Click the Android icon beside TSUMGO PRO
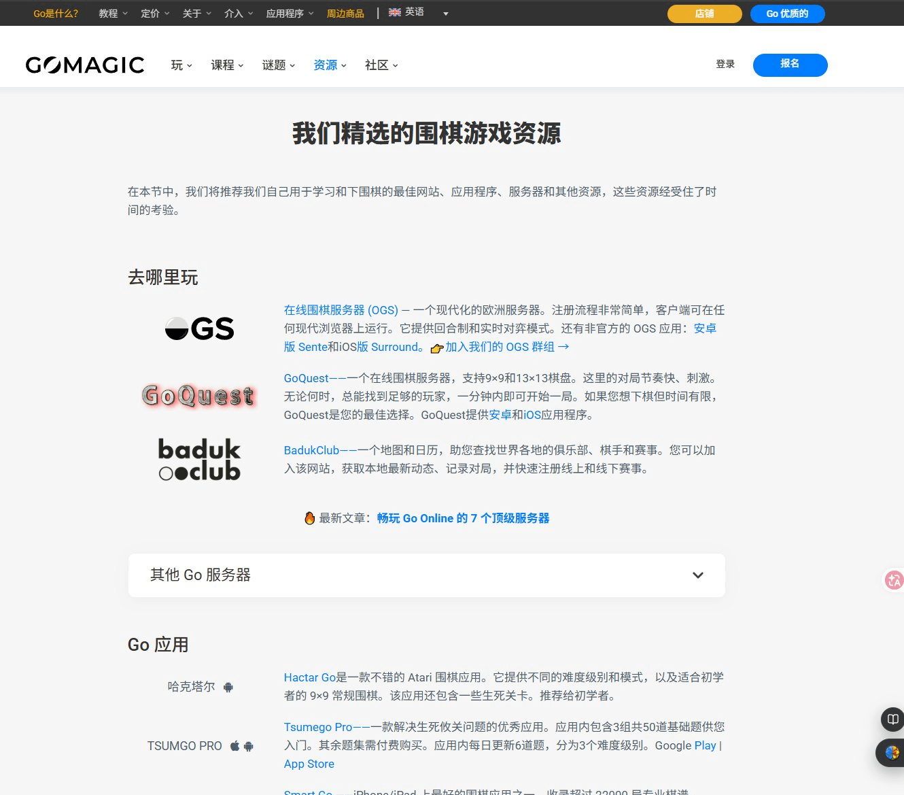 249,746
